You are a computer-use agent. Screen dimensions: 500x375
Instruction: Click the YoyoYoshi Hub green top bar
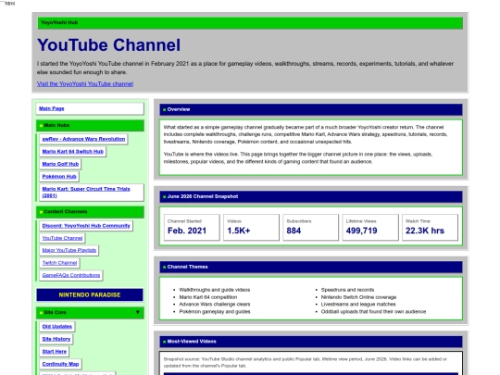coord(250,23)
